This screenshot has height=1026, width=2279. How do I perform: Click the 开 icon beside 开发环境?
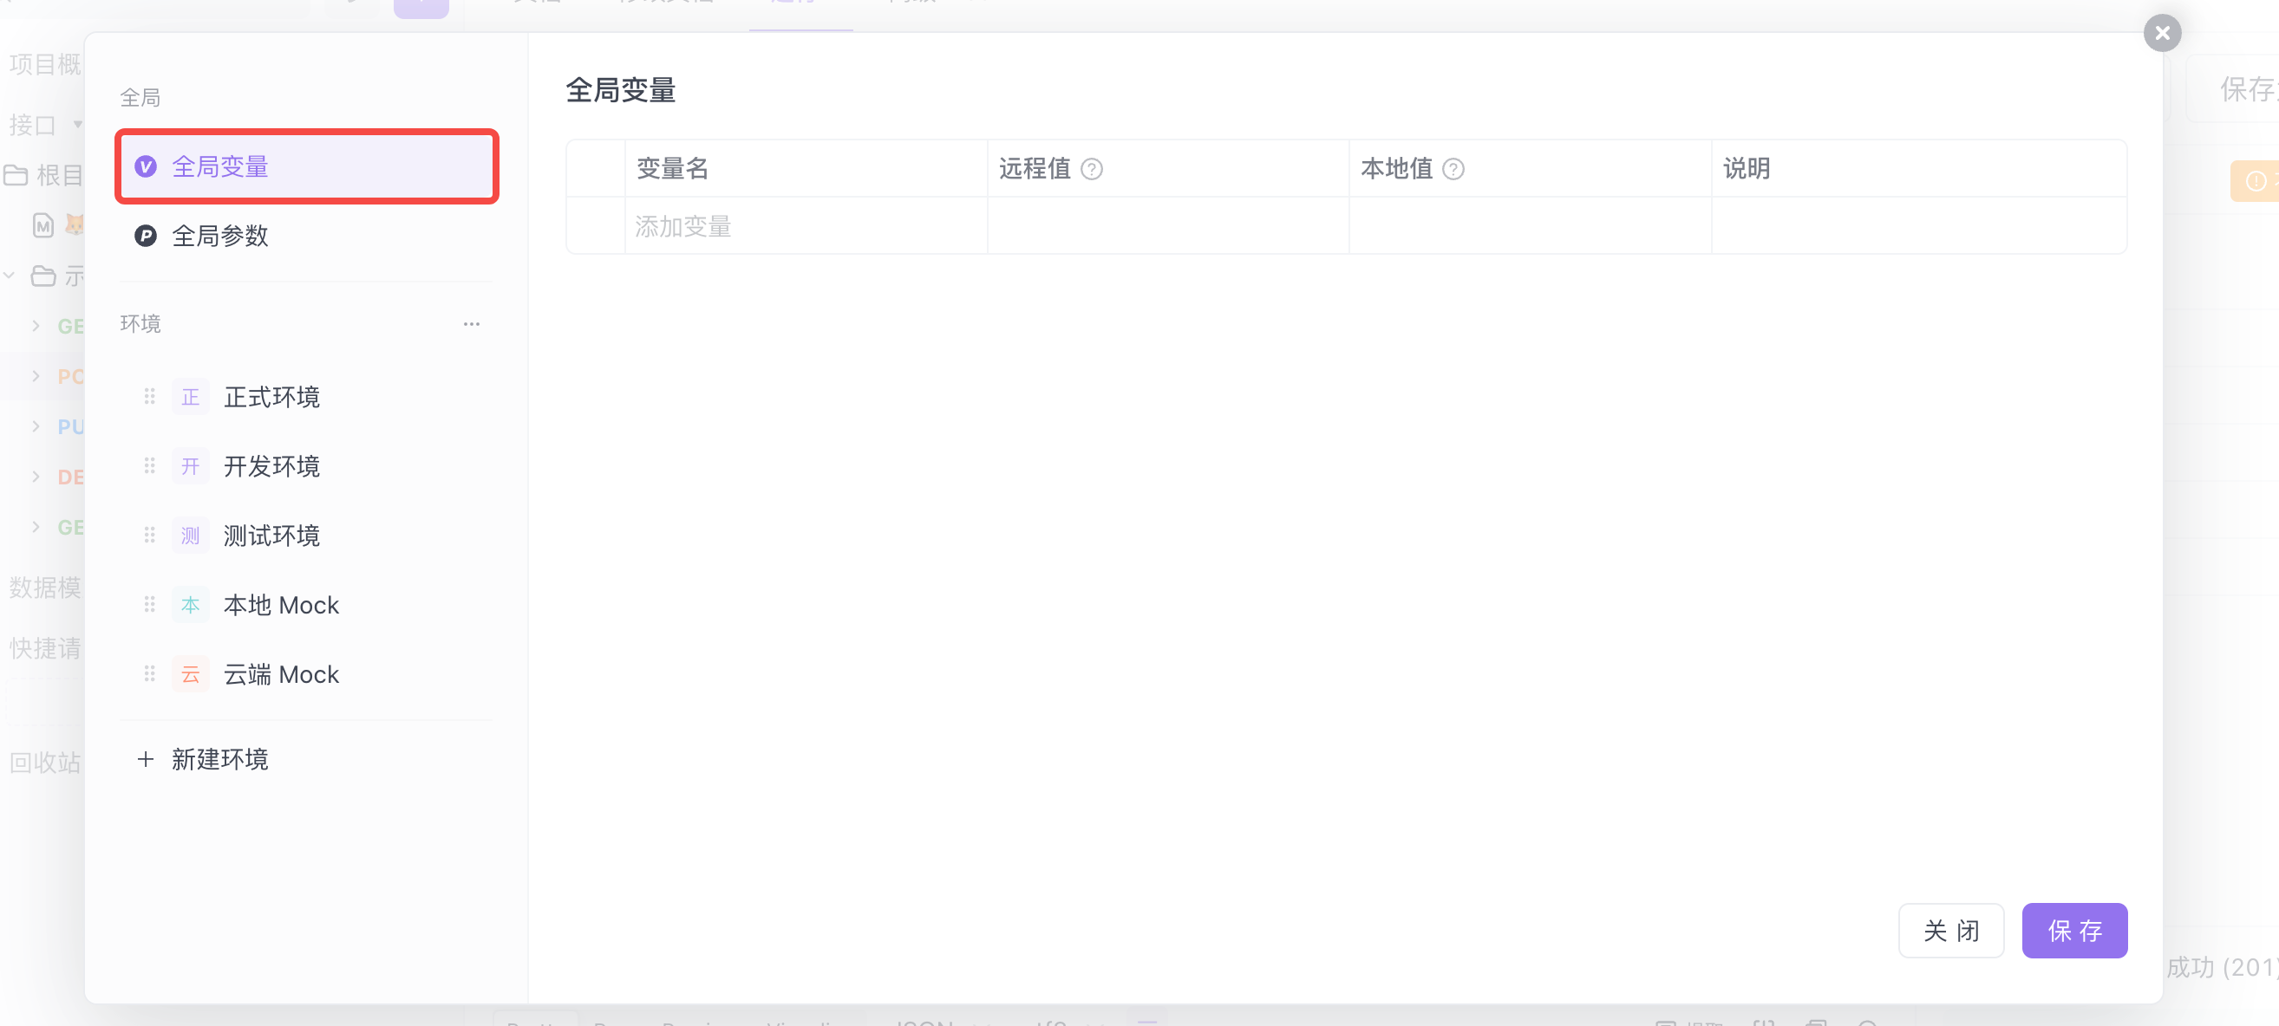click(190, 466)
